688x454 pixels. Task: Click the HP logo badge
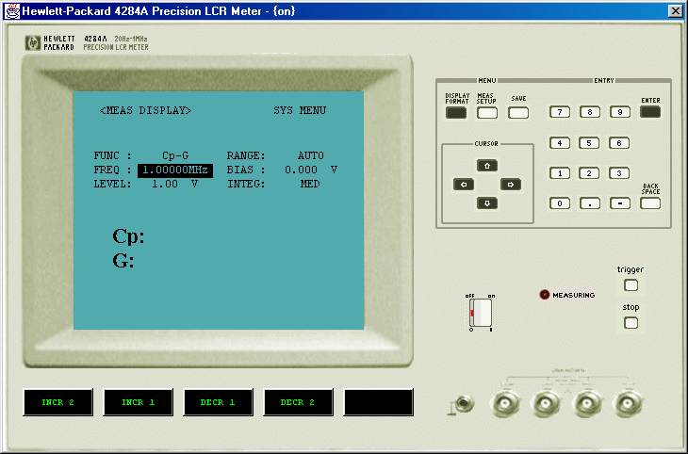pos(33,43)
